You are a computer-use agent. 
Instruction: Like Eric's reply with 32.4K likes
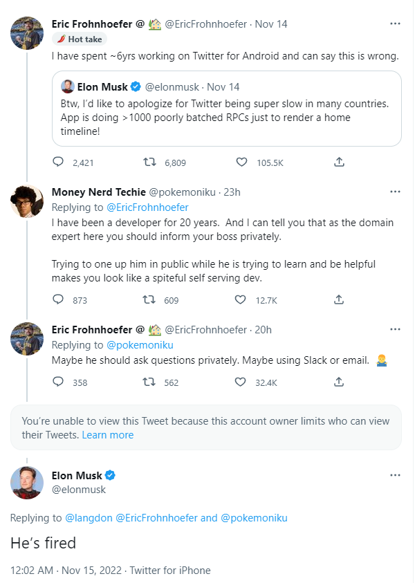(241, 382)
